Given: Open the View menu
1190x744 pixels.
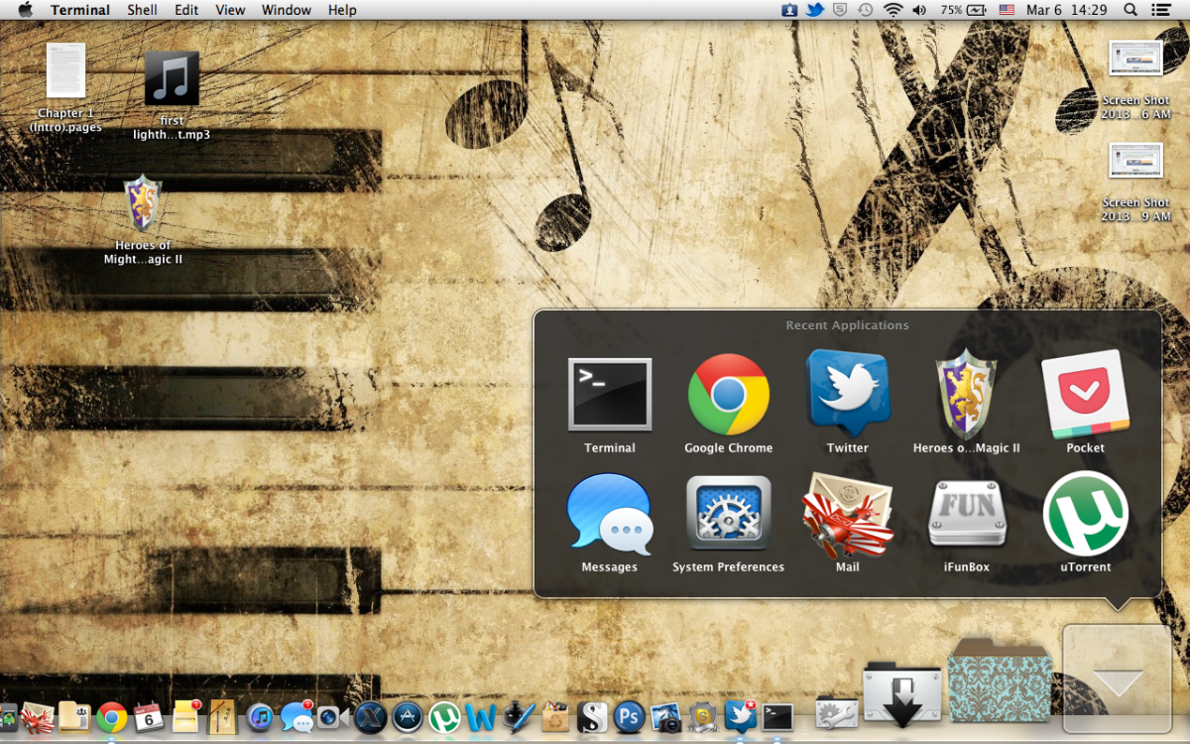Looking at the screenshot, I should [x=230, y=10].
